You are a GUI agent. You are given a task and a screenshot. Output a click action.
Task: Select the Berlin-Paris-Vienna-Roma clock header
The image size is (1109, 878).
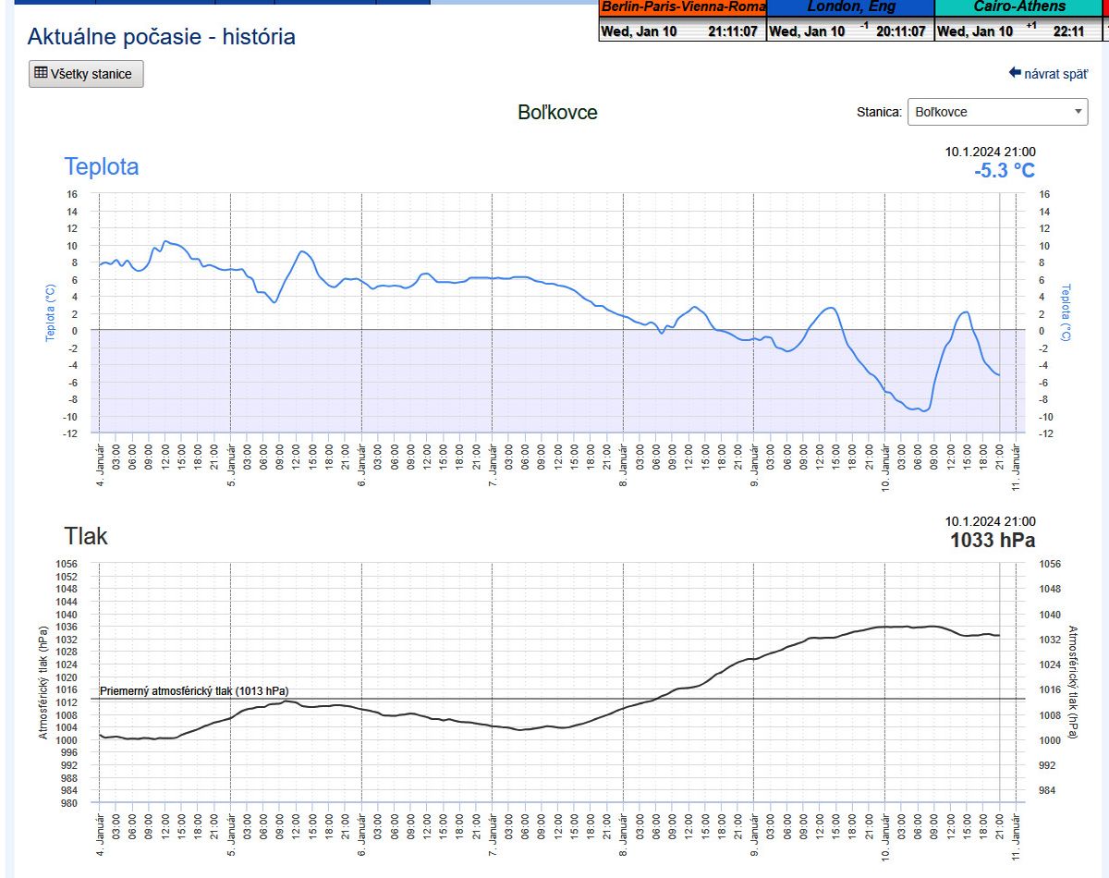click(683, 6)
